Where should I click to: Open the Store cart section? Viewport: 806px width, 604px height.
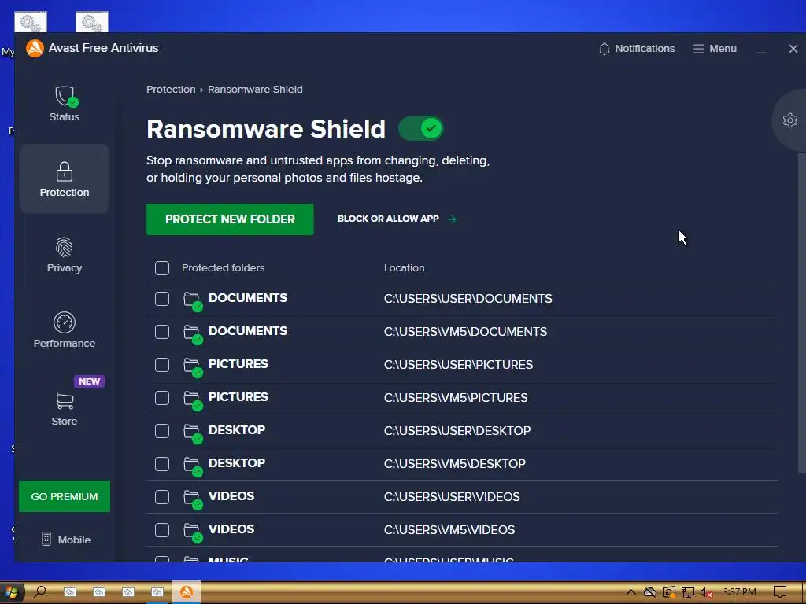(x=65, y=408)
